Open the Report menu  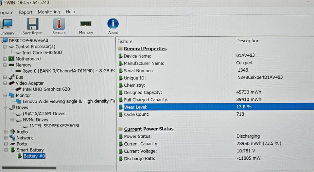26,12
